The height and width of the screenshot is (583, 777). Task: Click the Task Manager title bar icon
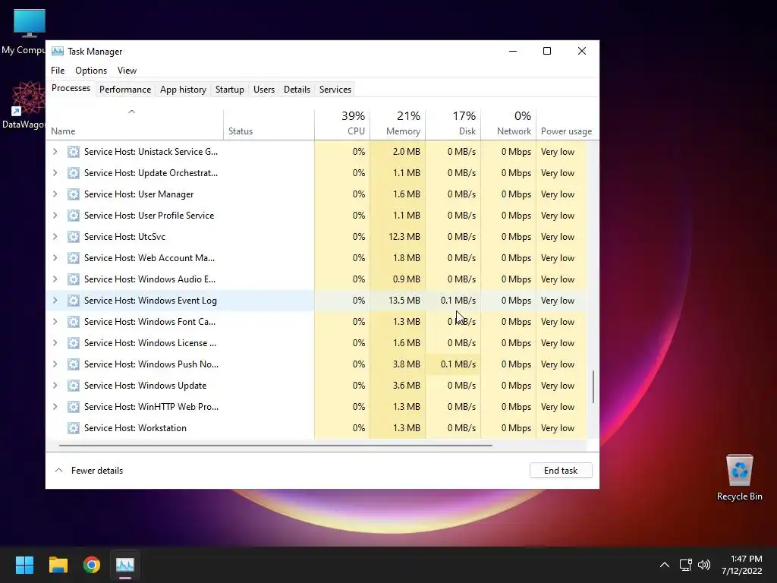[58, 51]
